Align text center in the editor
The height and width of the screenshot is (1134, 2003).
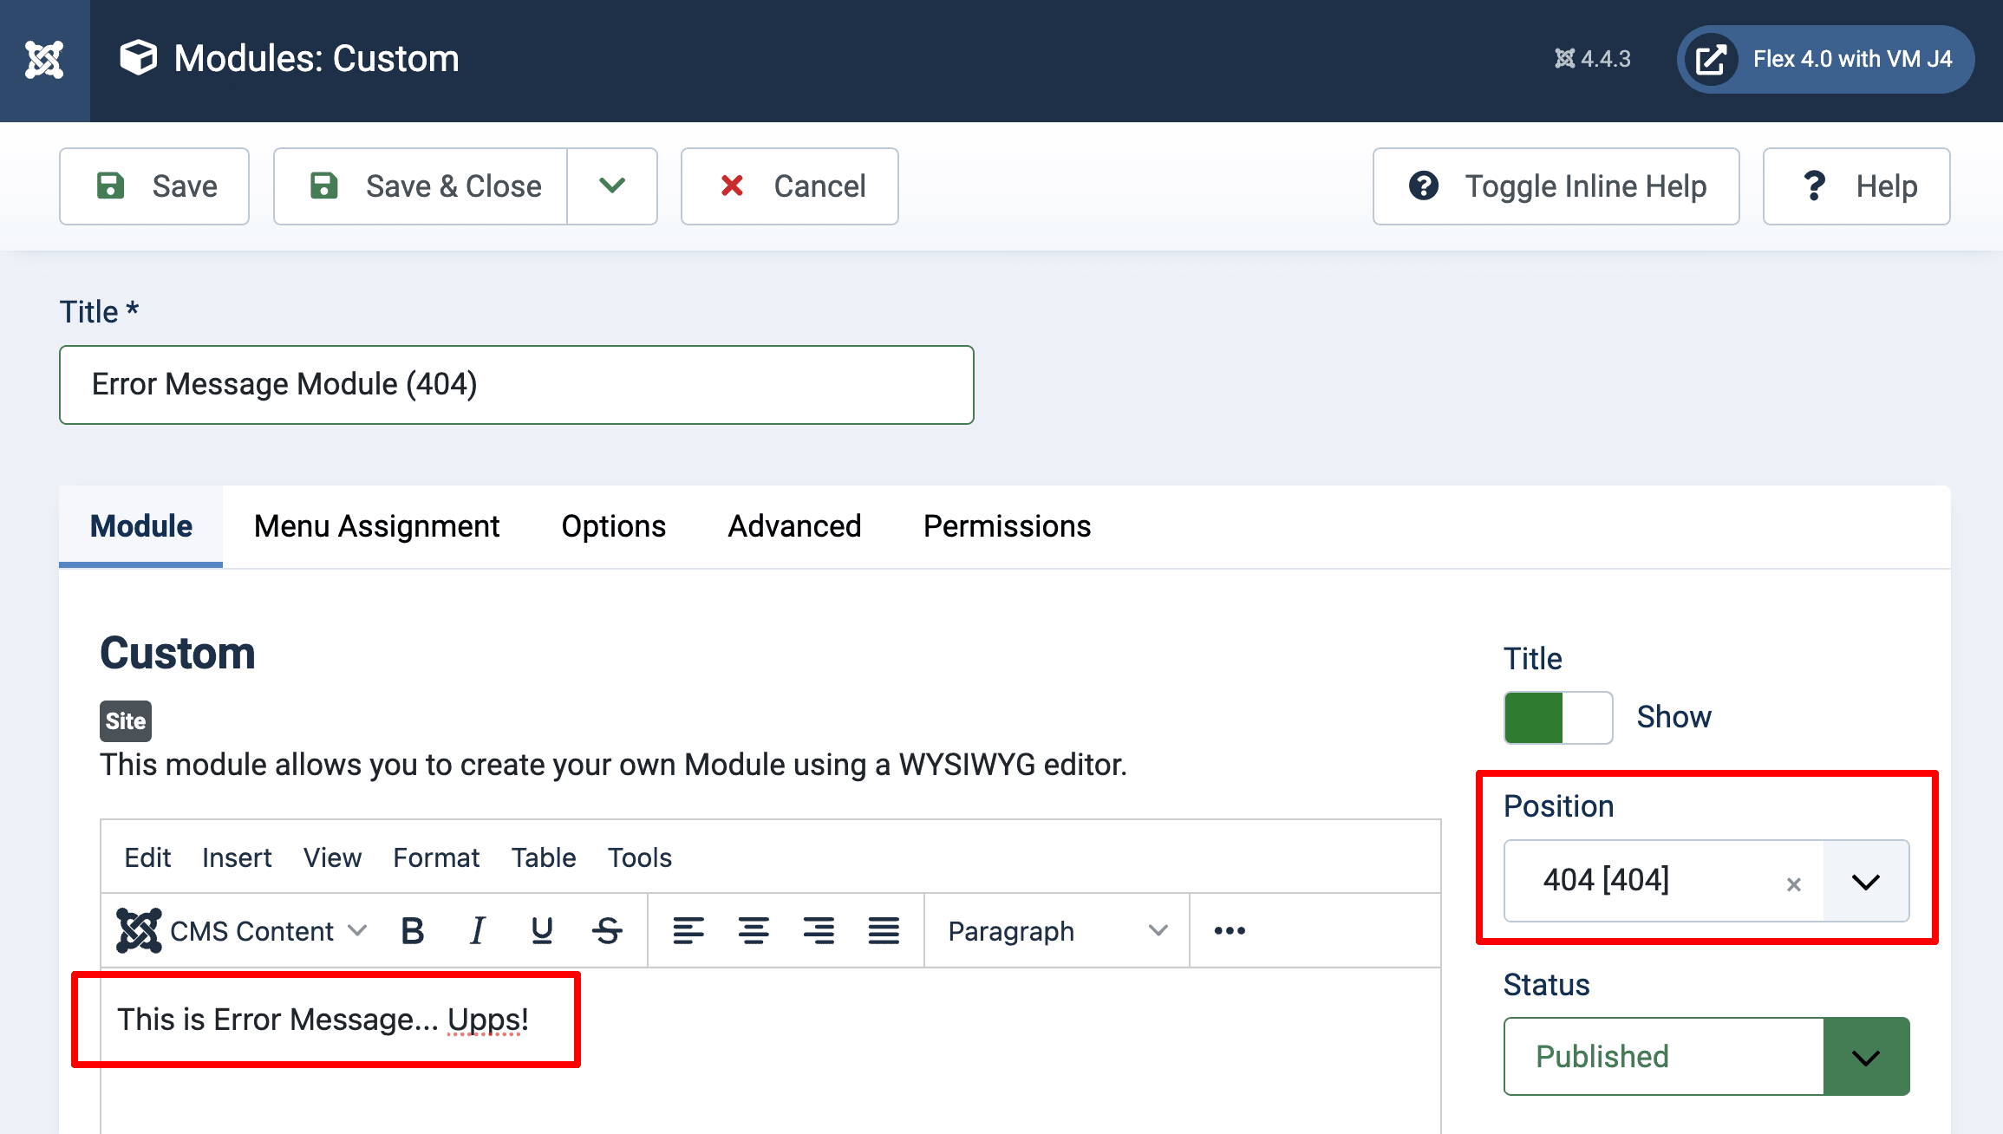(x=754, y=930)
